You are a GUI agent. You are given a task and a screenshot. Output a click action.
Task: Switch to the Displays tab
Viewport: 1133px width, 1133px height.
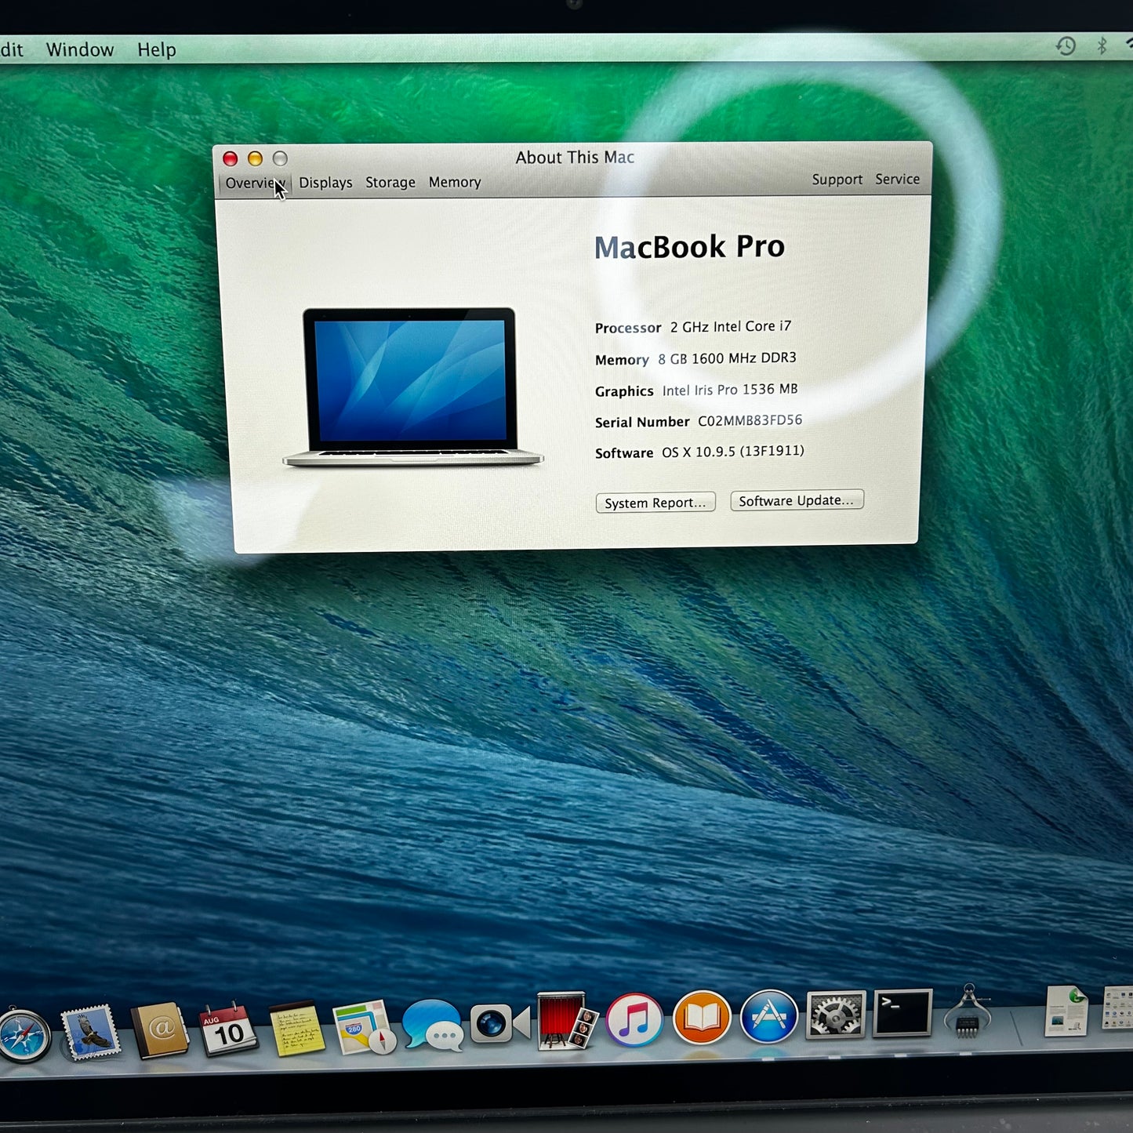[325, 183]
